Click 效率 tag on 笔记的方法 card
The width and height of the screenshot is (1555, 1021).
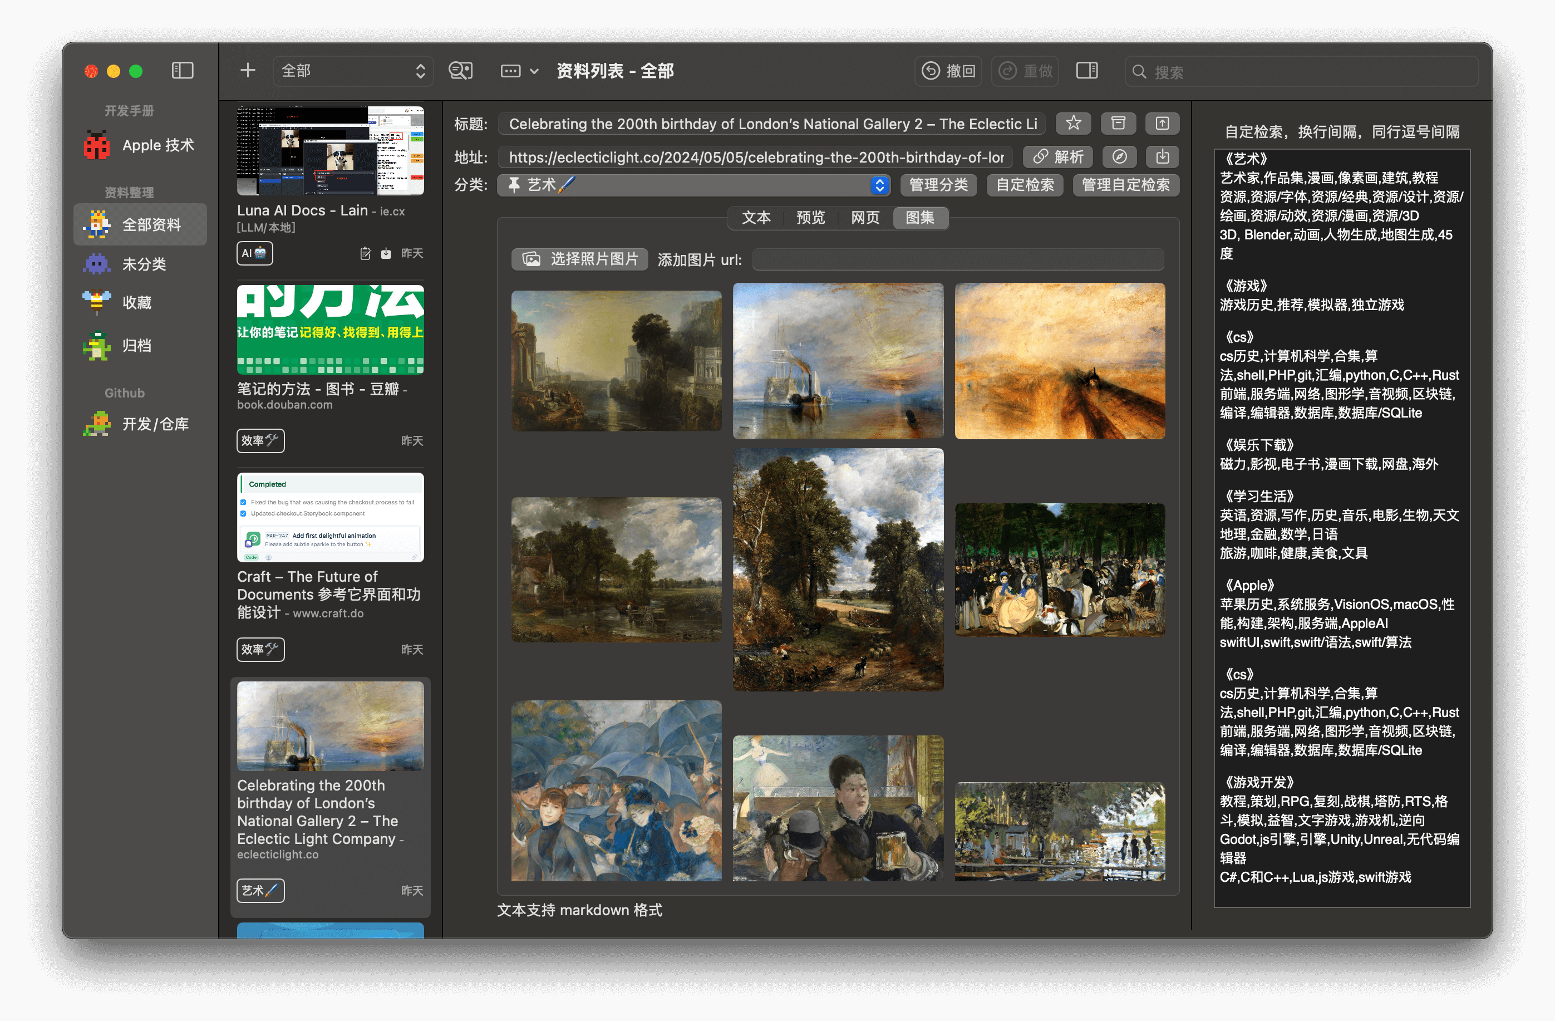click(260, 440)
